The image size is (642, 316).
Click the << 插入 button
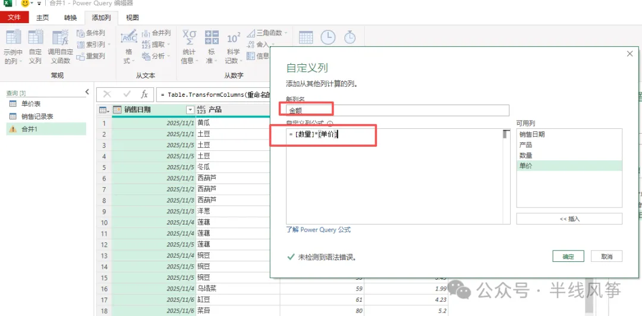pyautogui.click(x=569, y=219)
